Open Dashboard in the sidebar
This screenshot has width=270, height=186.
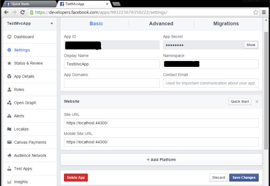[x=30, y=37]
